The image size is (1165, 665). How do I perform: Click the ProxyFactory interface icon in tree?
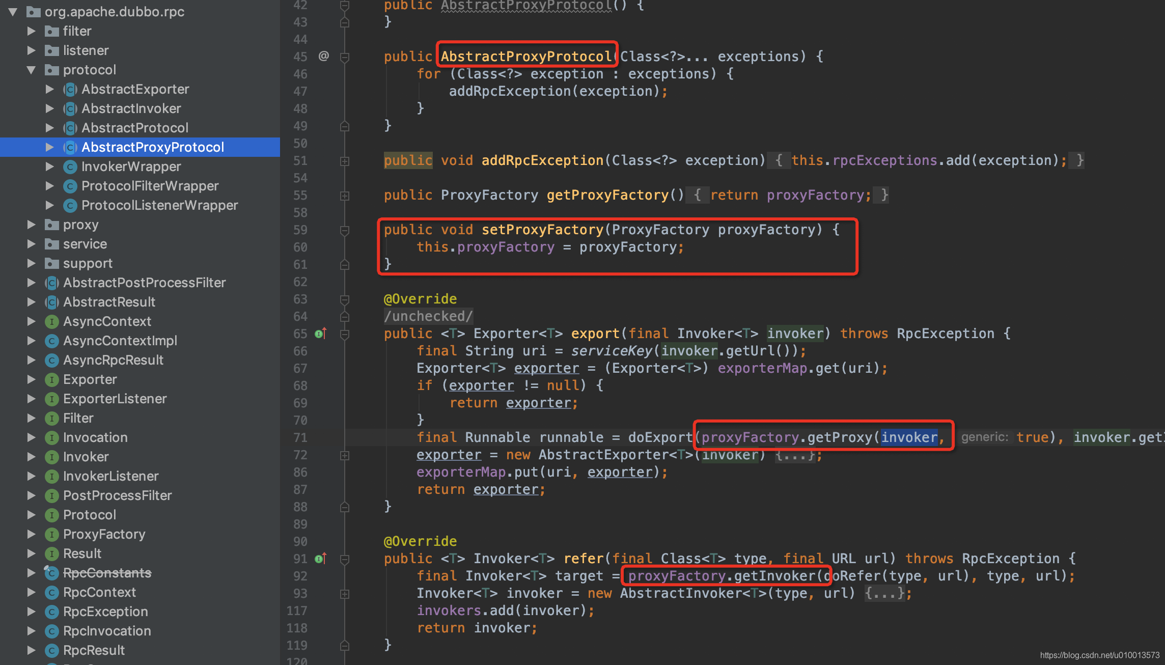pos(51,535)
